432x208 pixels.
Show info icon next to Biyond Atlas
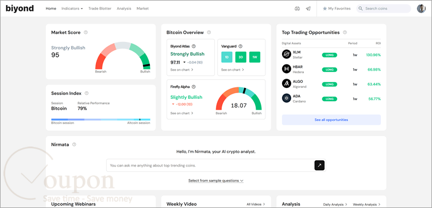(194, 47)
